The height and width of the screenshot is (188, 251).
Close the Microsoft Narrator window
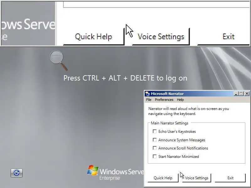pyautogui.click(x=247, y=94)
